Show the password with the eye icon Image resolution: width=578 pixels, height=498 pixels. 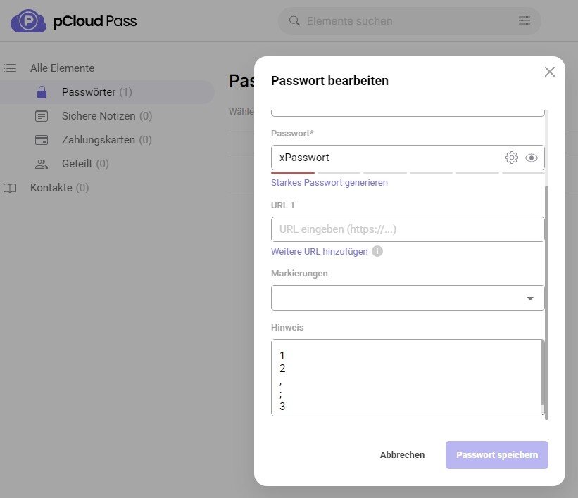532,158
